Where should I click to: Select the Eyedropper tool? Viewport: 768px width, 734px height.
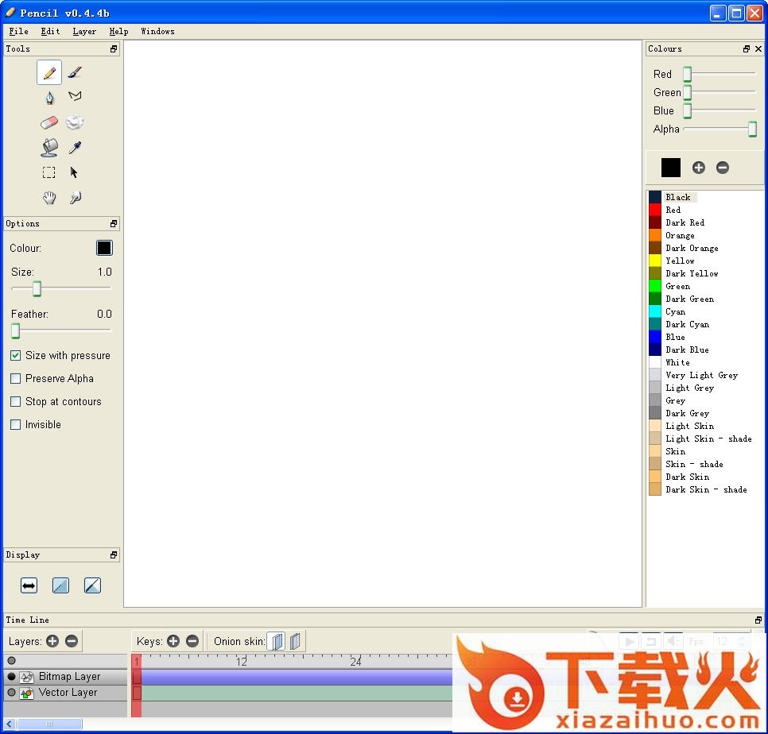[x=75, y=147]
